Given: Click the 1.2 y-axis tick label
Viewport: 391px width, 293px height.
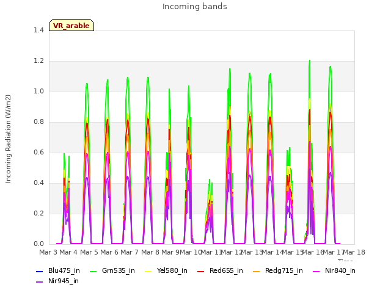Looking at the screenshot, I should pyautogui.click(x=38, y=61).
